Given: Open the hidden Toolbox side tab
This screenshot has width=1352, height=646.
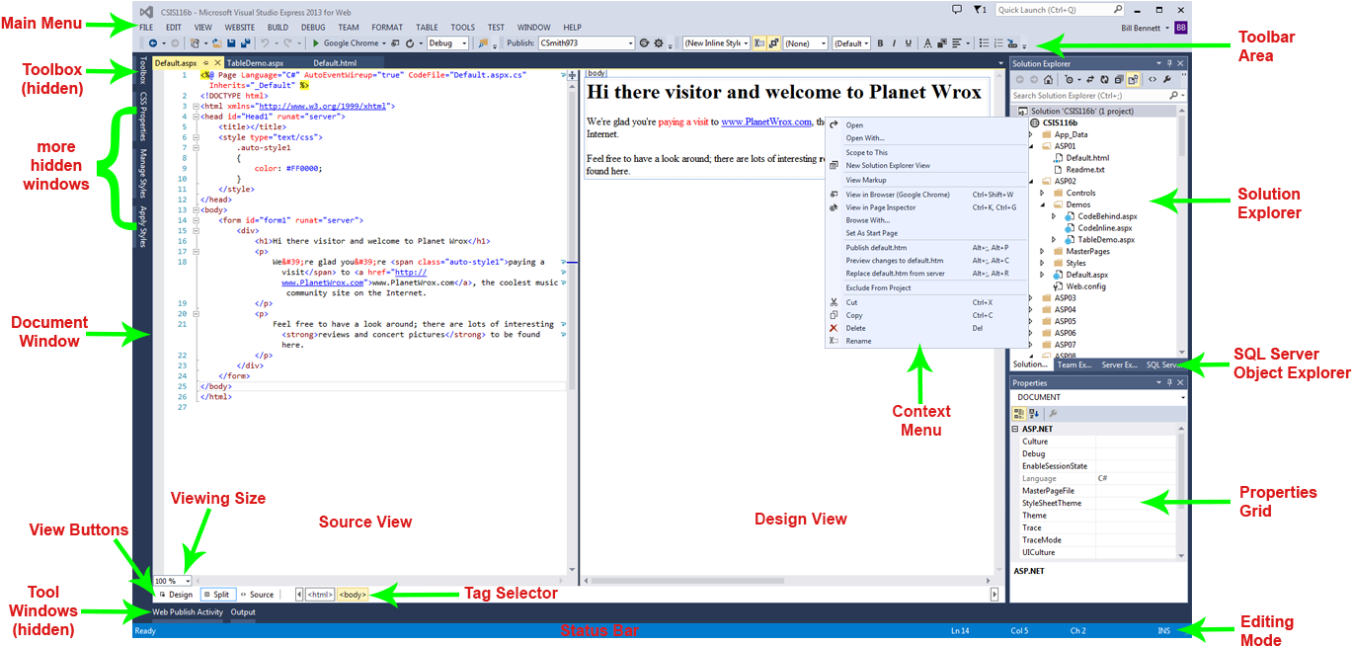Looking at the screenshot, I should pos(142,70).
